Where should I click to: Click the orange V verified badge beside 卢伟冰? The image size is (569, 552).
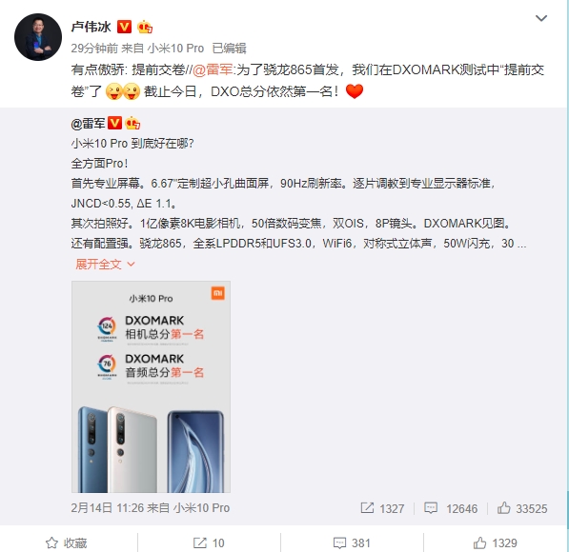pyautogui.click(x=124, y=27)
